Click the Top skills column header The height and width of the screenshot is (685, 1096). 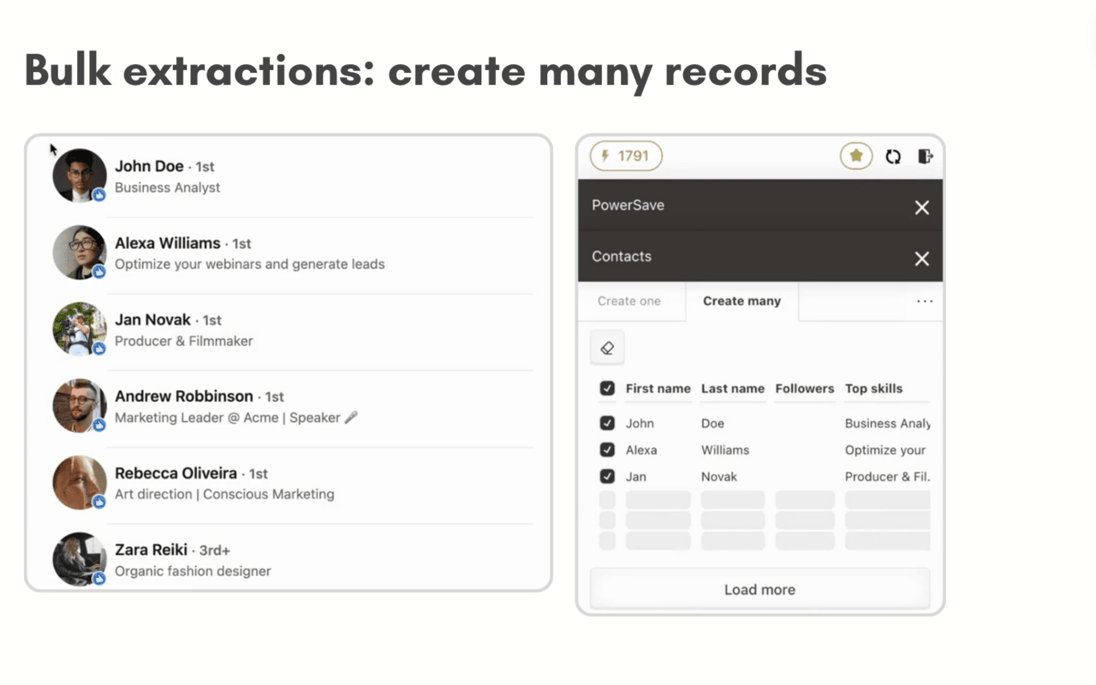(873, 389)
